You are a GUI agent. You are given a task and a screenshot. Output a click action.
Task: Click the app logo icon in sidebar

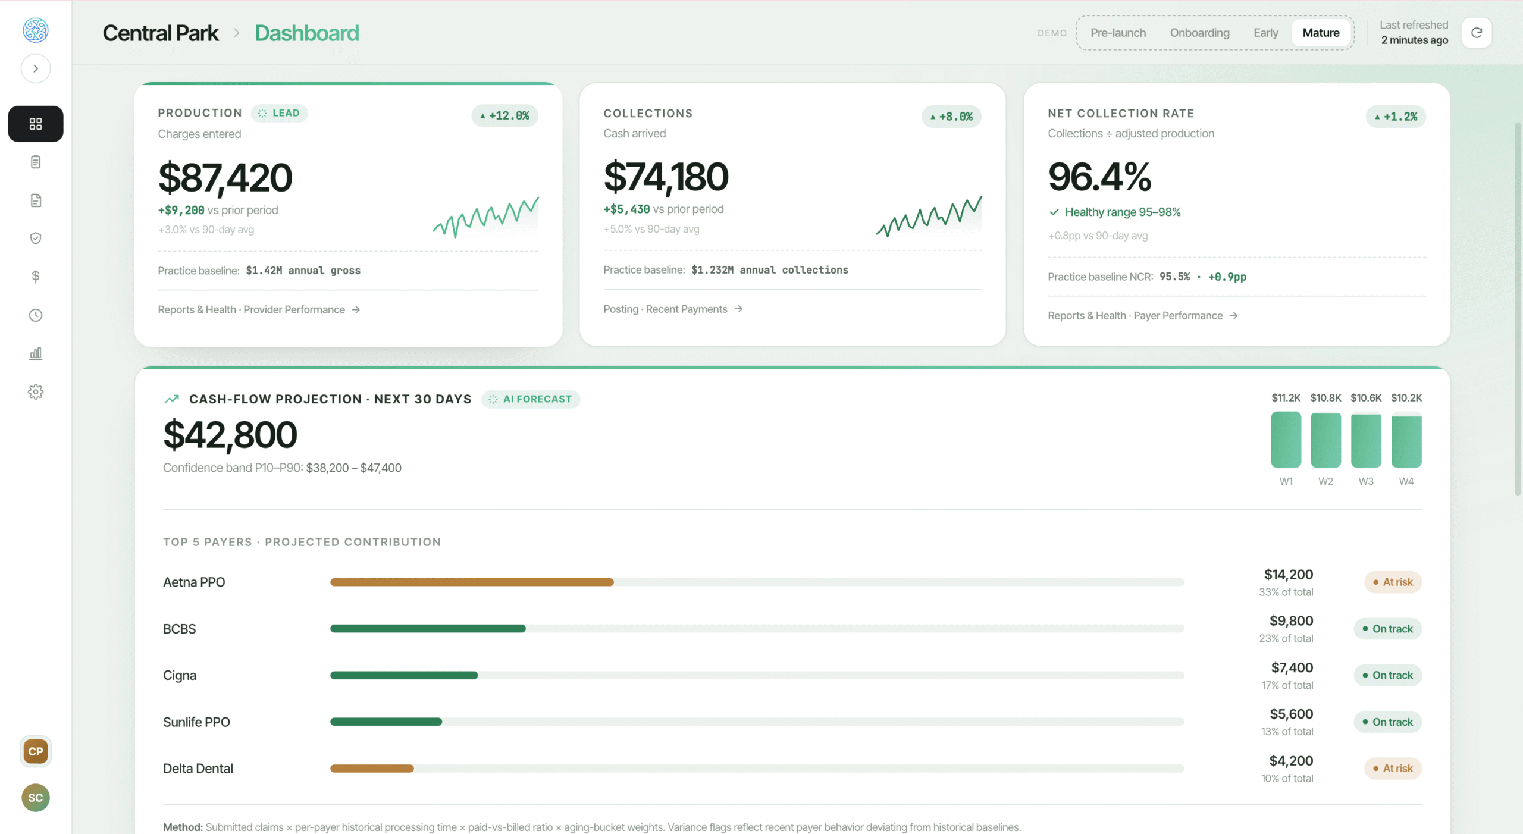pos(35,30)
